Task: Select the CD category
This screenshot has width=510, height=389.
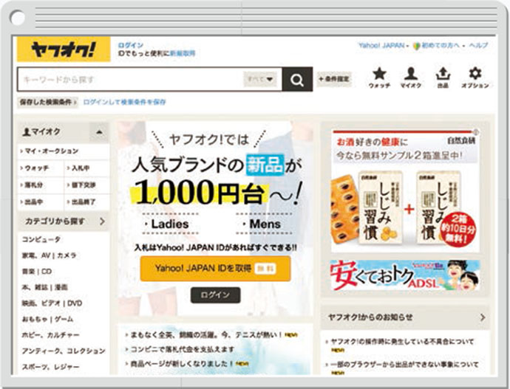Action: coord(47,272)
